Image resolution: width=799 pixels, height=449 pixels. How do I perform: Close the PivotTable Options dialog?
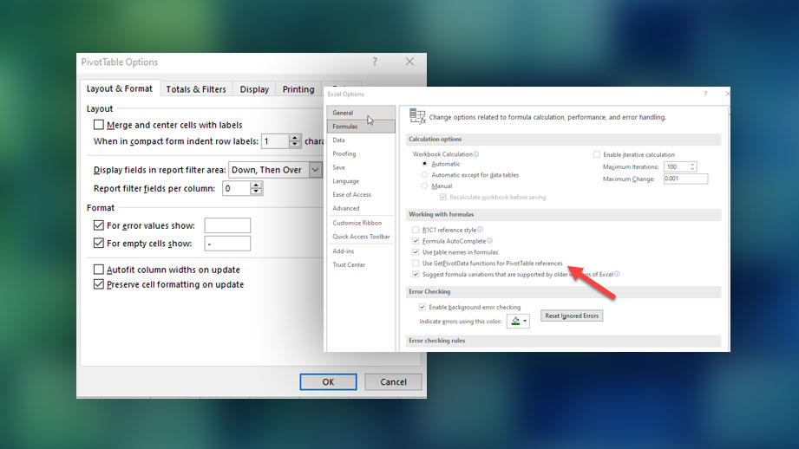click(409, 62)
